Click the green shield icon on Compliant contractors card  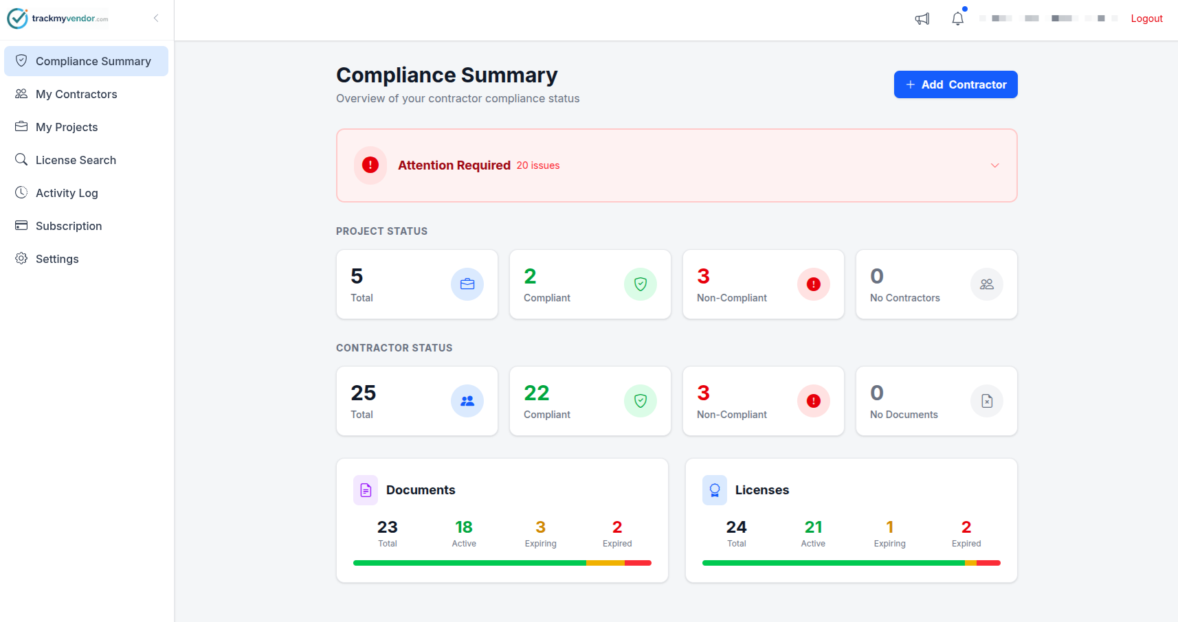coord(640,401)
